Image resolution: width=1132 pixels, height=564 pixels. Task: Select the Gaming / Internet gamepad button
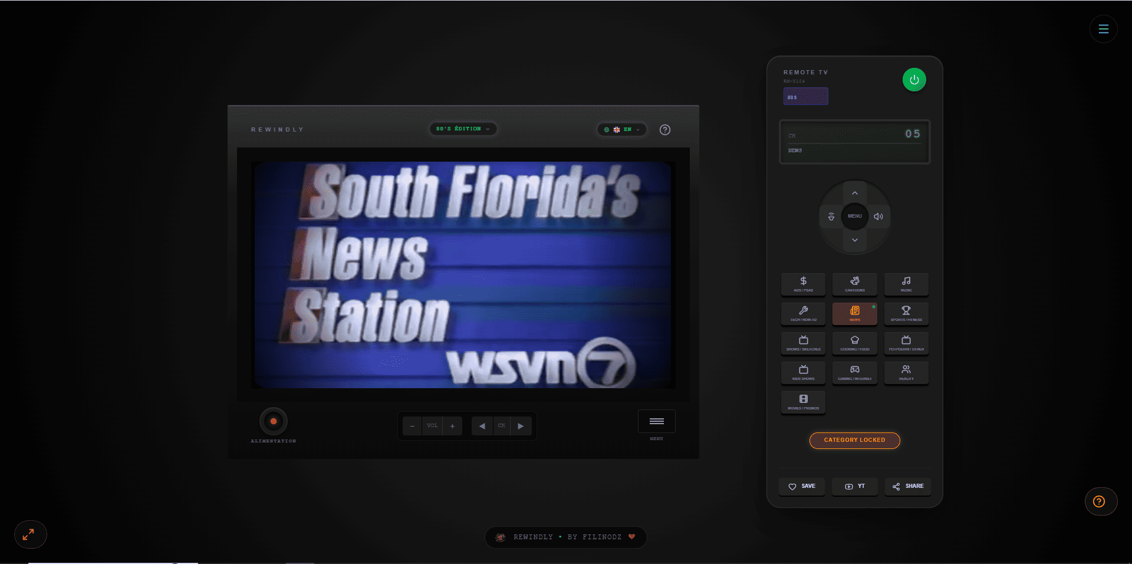coord(855,372)
